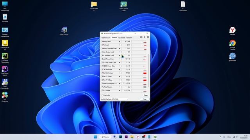Click the ENG language indicator
This screenshot has height=140, width=250.
click(x=229, y=137)
